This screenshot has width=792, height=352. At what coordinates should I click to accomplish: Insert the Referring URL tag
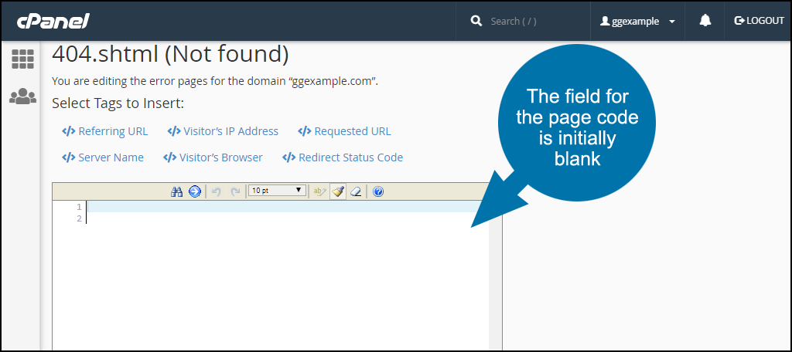[x=104, y=131]
